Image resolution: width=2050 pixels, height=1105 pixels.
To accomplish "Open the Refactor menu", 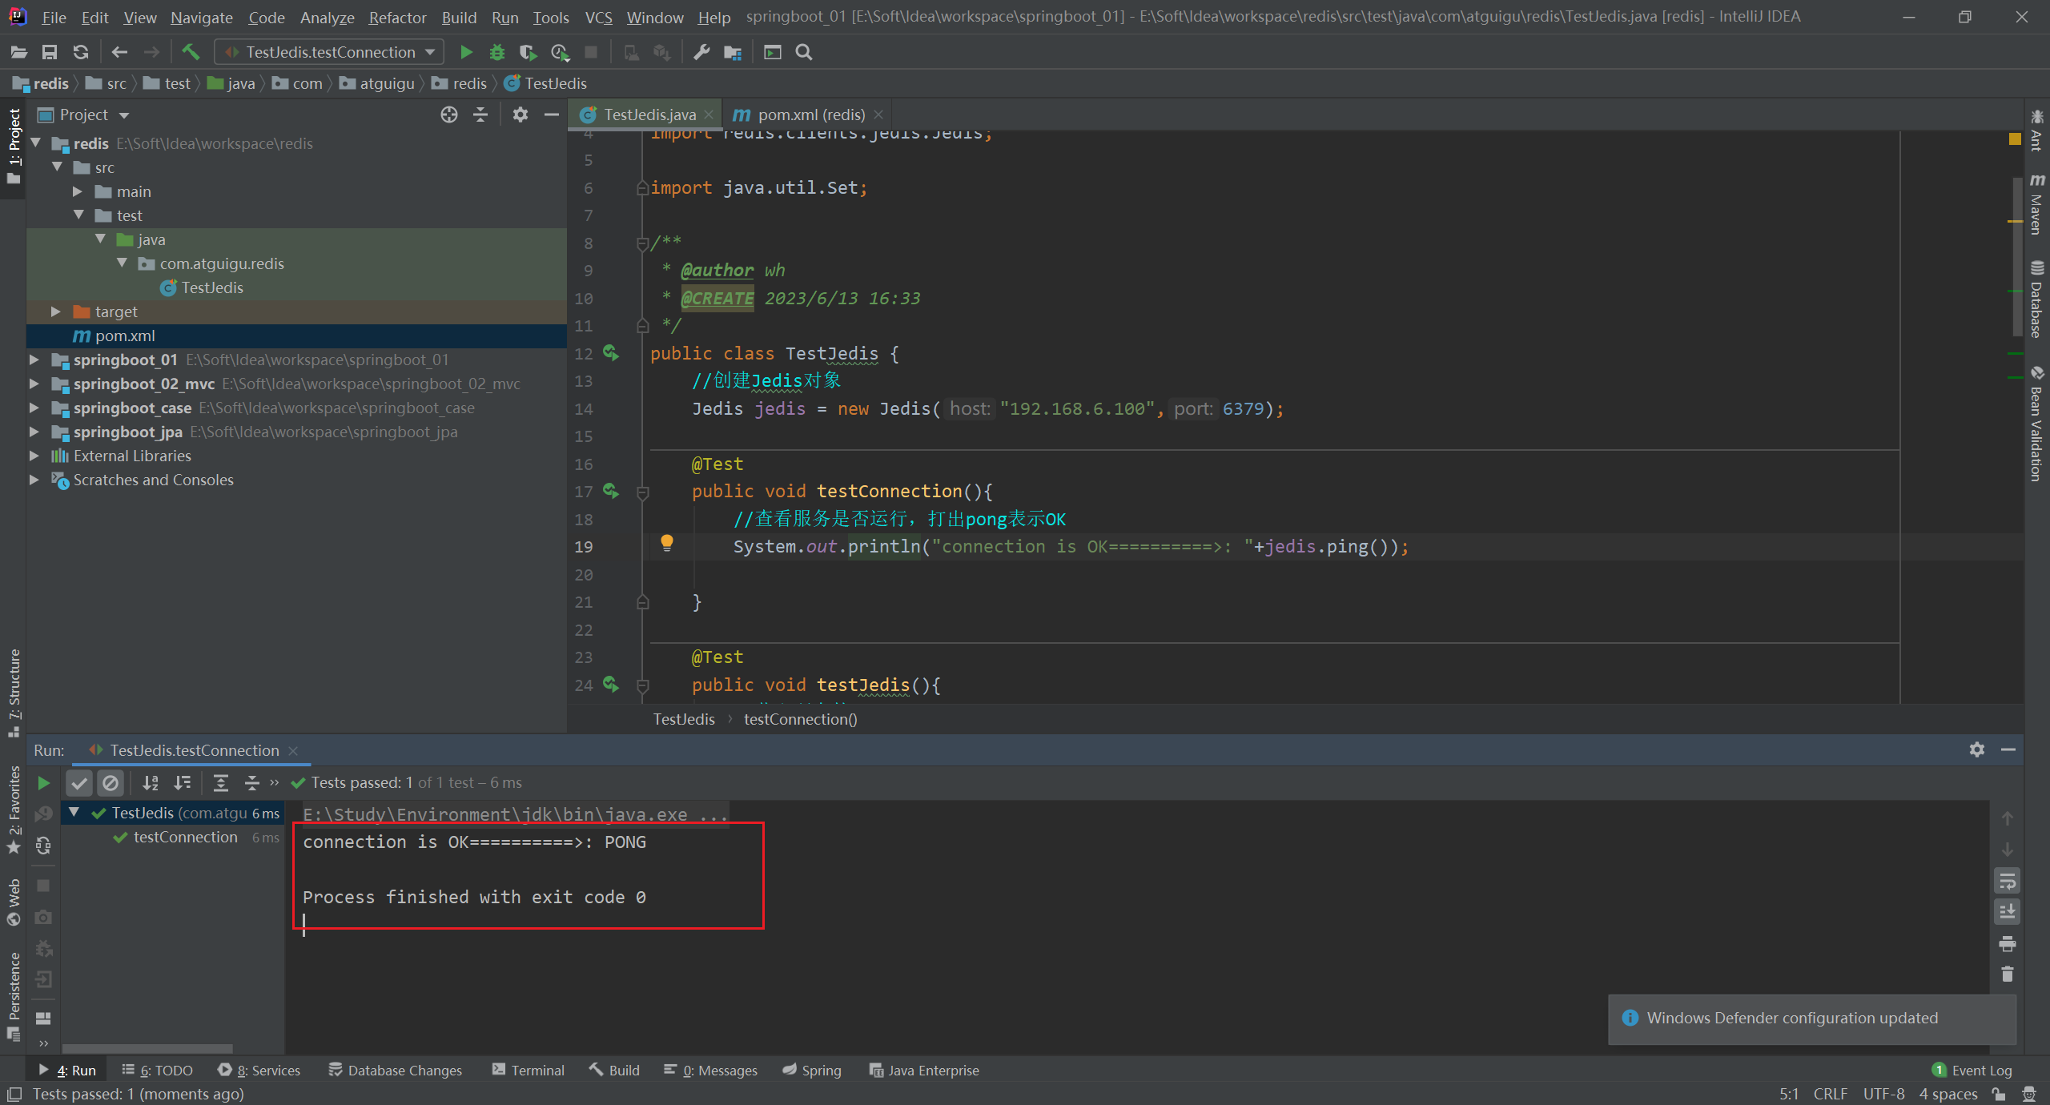I will [x=397, y=17].
